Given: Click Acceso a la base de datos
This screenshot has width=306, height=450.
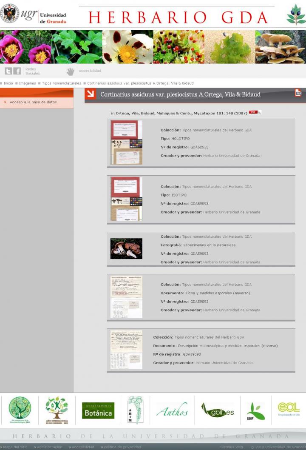Looking at the screenshot, I should 33,102.
